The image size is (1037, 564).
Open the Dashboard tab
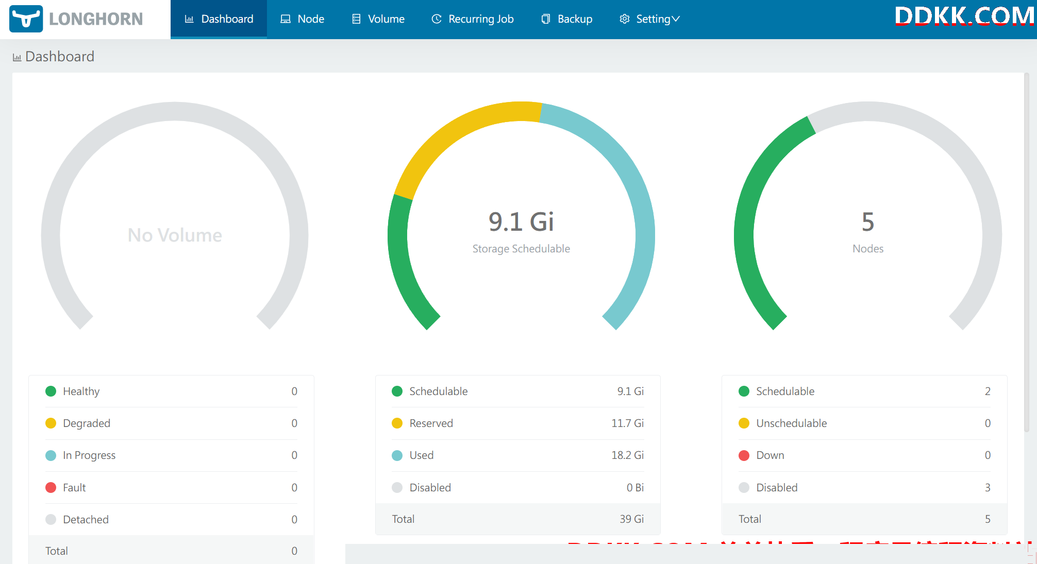tap(219, 19)
